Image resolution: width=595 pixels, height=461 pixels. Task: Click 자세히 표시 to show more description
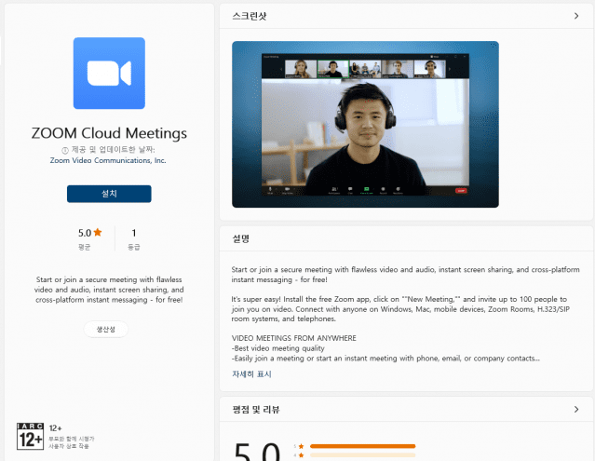coord(251,374)
